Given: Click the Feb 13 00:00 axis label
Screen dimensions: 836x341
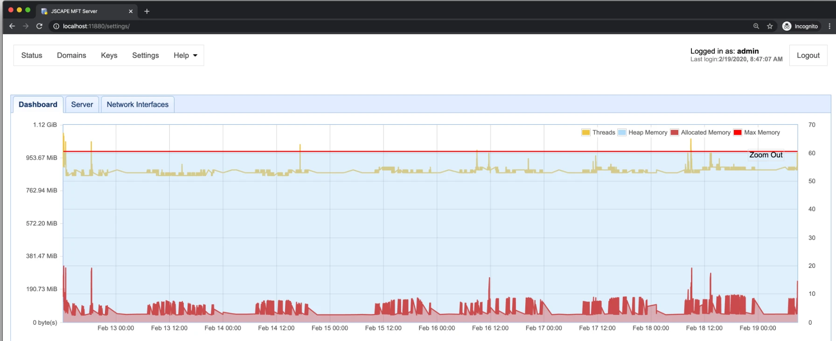Looking at the screenshot, I should tap(116, 328).
